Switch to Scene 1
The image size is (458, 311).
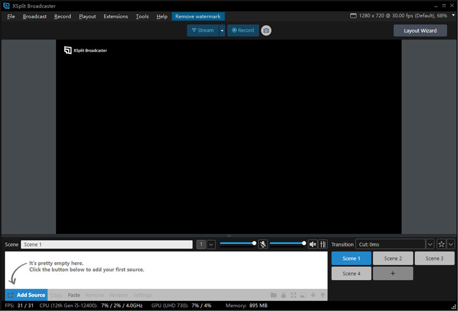pyautogui.click(x=352, y=258)
